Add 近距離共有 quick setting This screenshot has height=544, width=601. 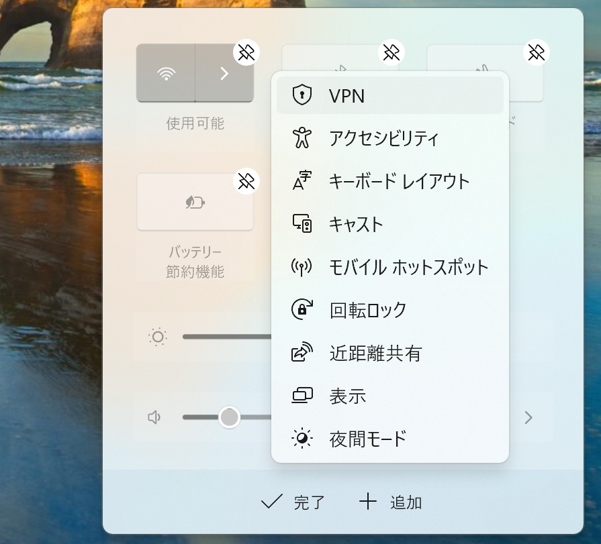pos(389,353)
